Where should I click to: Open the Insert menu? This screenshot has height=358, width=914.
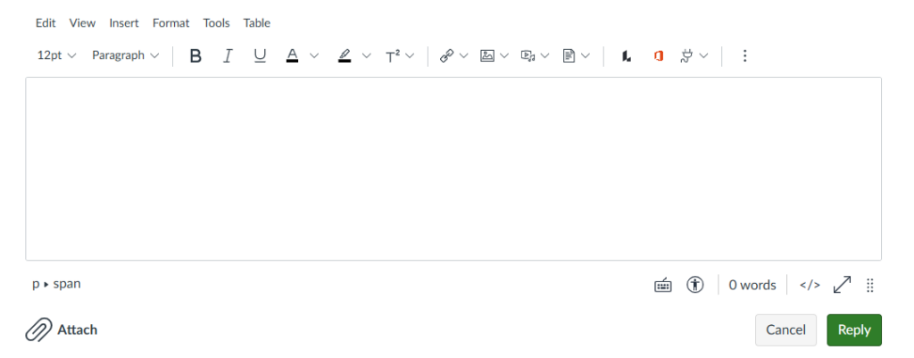point(124,22)
